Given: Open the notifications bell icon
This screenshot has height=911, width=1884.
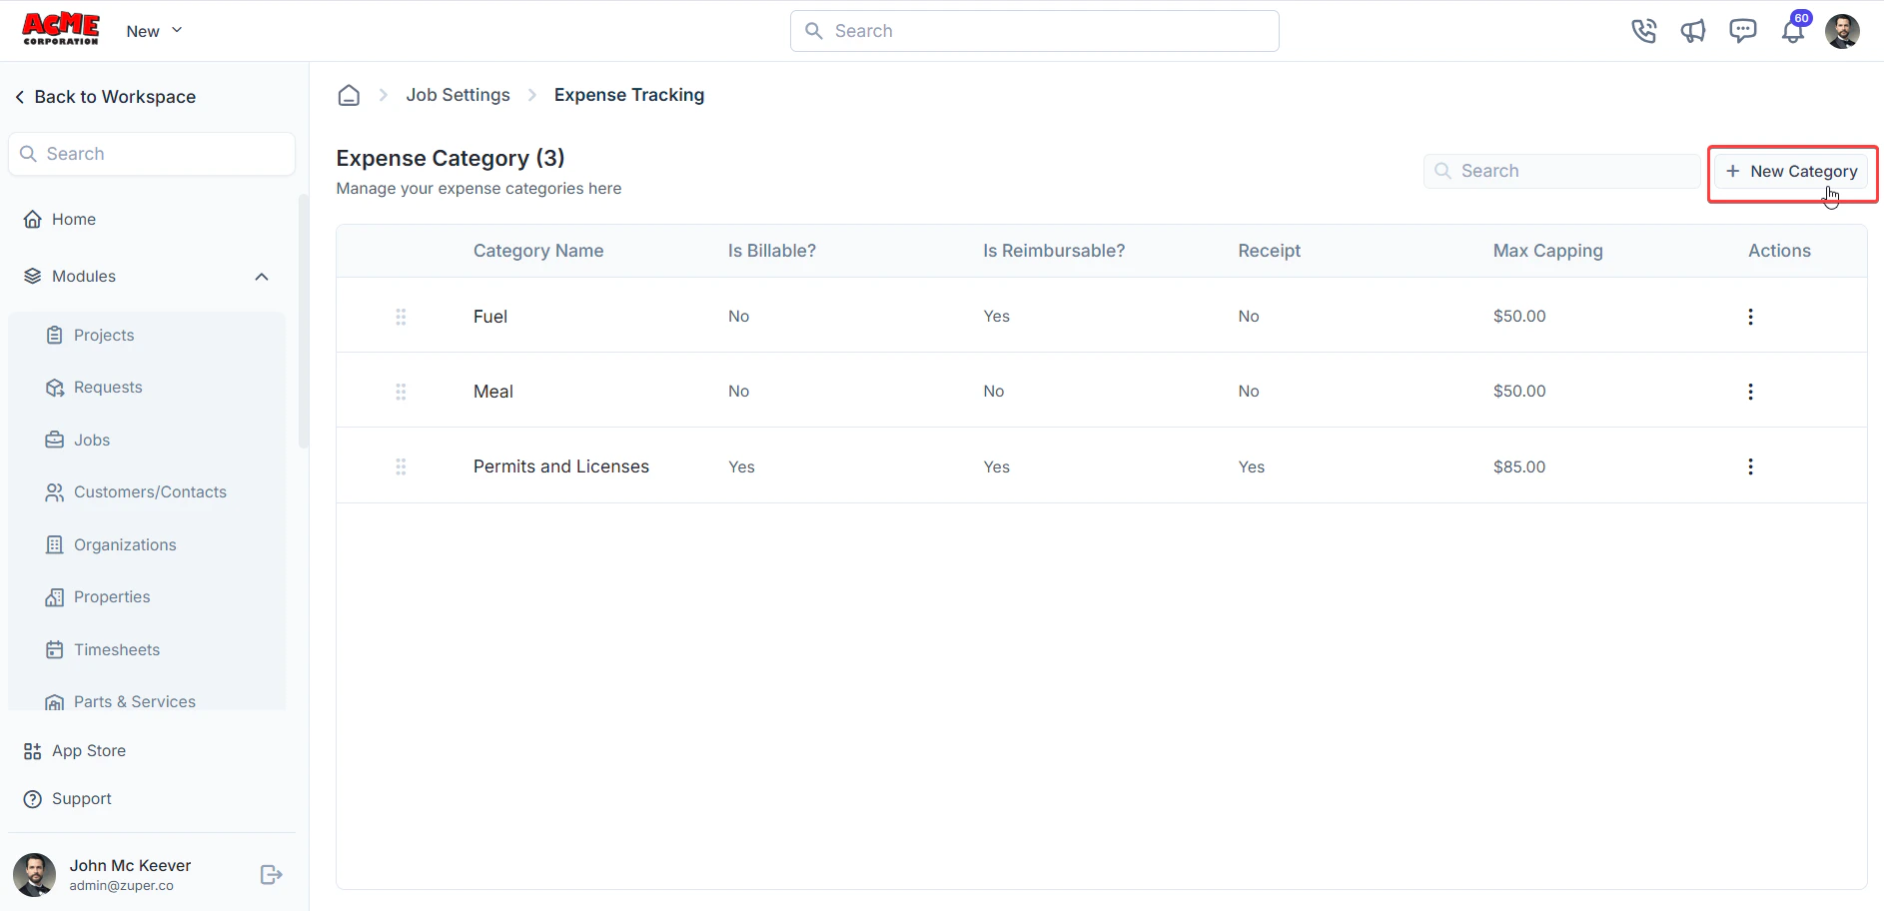Looking at the screenshot, I should [x=1793, y=31].
